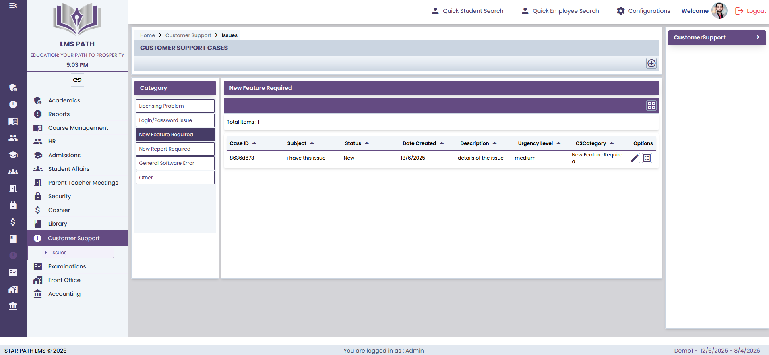Sort by the Urgency Level column arrow
Viewport: 769px width, 355px height.
point(558,143)
